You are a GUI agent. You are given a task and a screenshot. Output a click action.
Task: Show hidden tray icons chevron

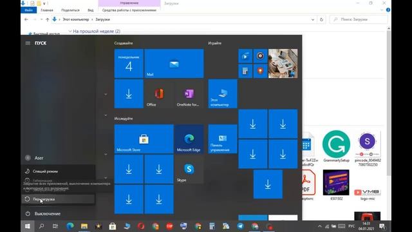click(x=319, y=226)
